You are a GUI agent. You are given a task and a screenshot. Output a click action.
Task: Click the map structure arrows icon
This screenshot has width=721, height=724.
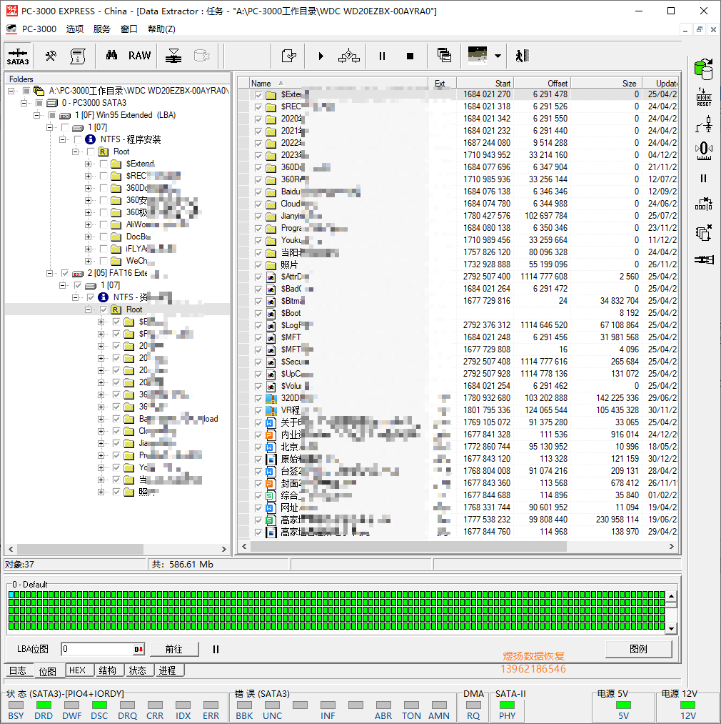(x=349, y=56)
